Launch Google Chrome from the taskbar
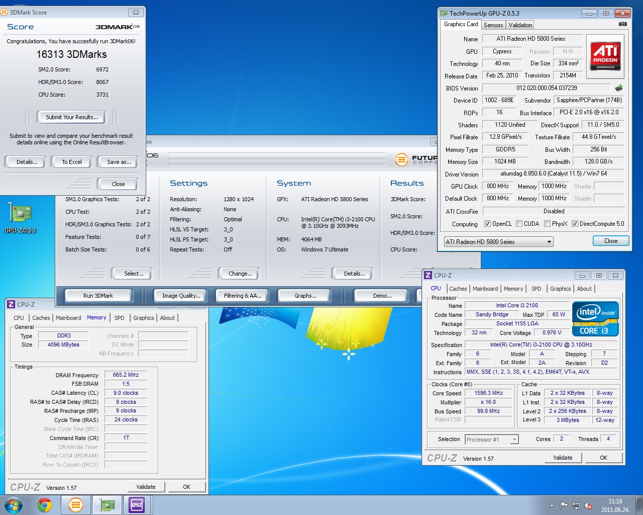Image resolution: width=643 pixels, height=515 pixels. tap(45, 505)
